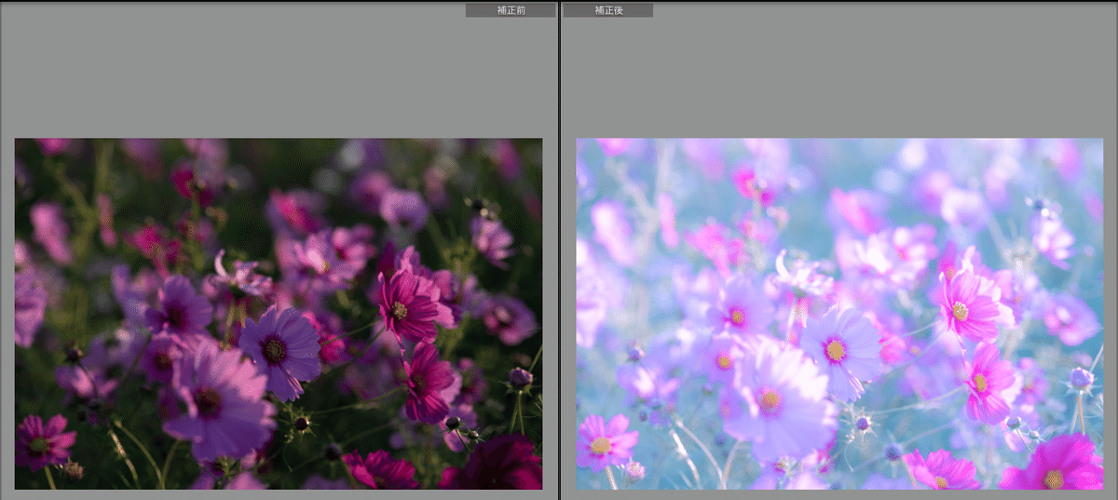This screenshot has width=1118, height=500.
Task: Click the large lavender flower at bottom-center of before photo
Action: (211, 402)
